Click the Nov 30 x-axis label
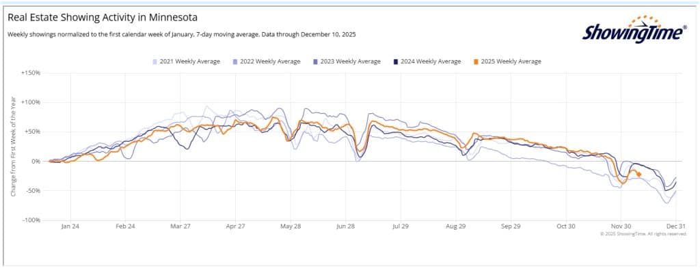Image resolution: width=700 pixels, height=270 pixels. click(x=621, y=226)
